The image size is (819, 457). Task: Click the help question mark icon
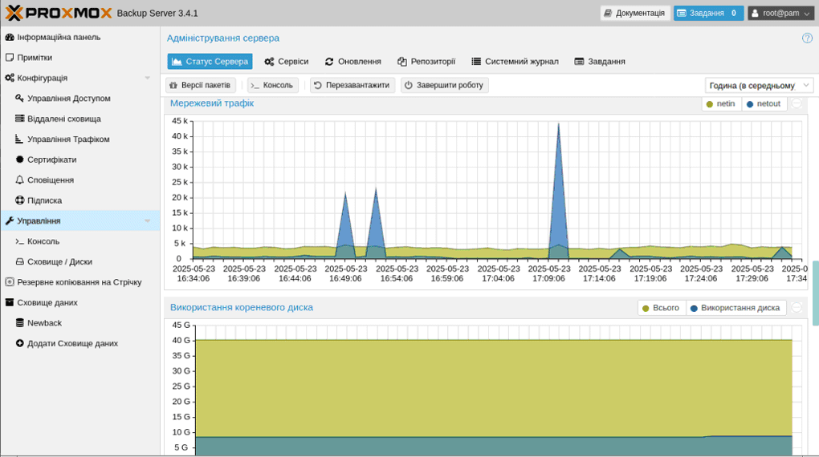tap(807, 38)
